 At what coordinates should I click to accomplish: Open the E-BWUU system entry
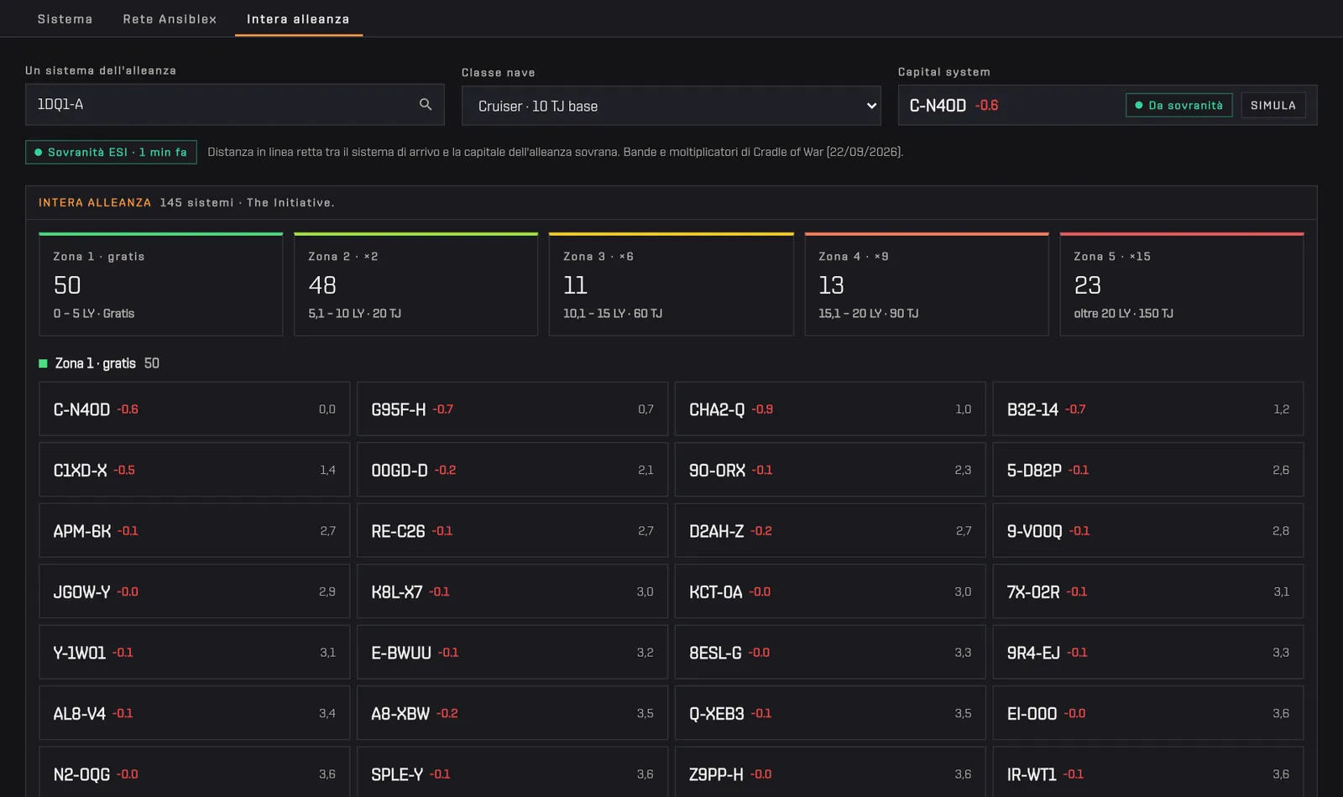[x=512, y=652]
